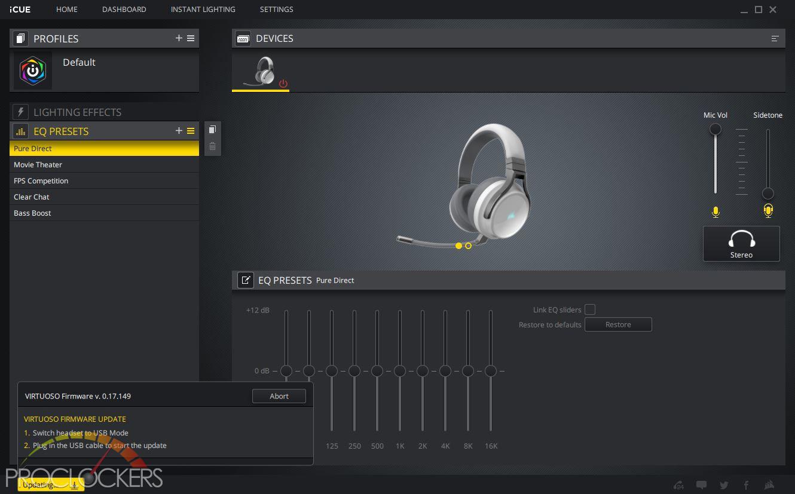Open the Corsair sails logo icon
Image resolution: width=795 pixels, height=494 pixels.
[x=769, y=485]
